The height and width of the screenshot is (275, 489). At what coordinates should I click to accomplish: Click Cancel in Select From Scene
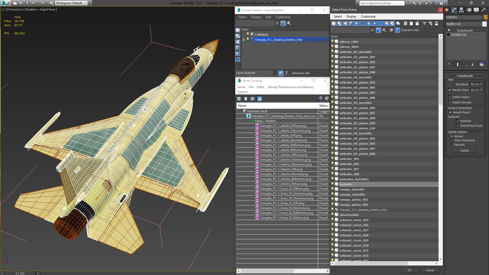tap(430, 270)
